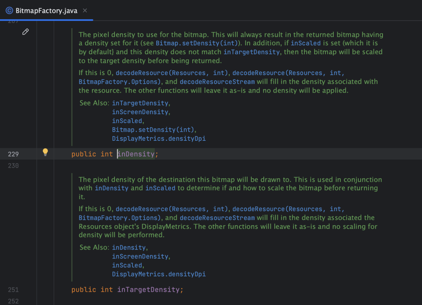
Task: Close the BitmapFactory.java tab
Action: coord(85,11)
